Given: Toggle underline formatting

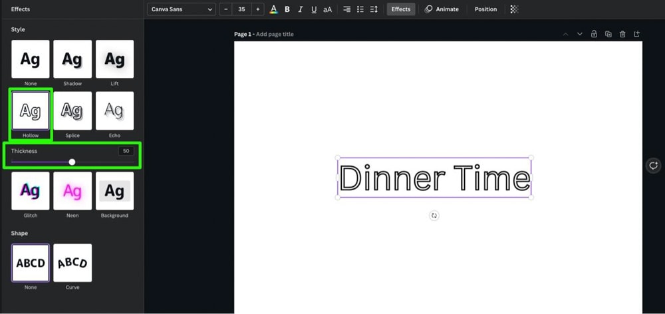Looking at the screenshot, I should tap(314, 9).
